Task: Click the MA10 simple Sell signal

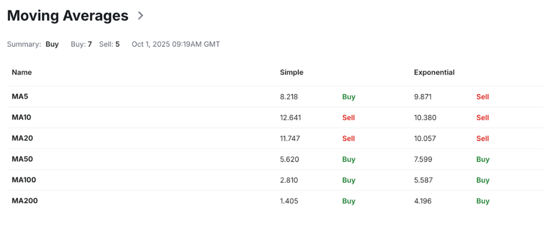Action: 348,117
